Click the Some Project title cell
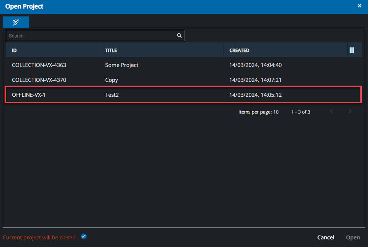 tap(122, 65)
